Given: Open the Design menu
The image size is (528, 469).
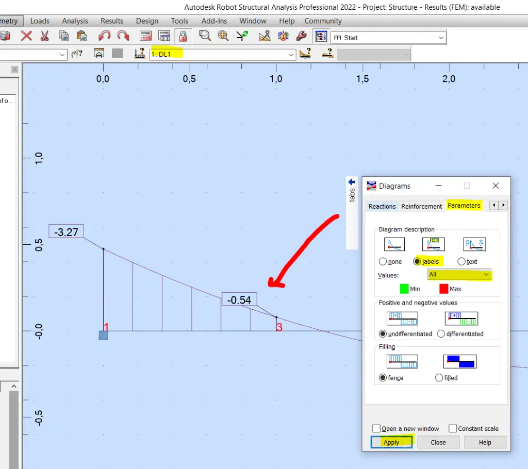Looking at the screenshot, I should coord(147,21).
